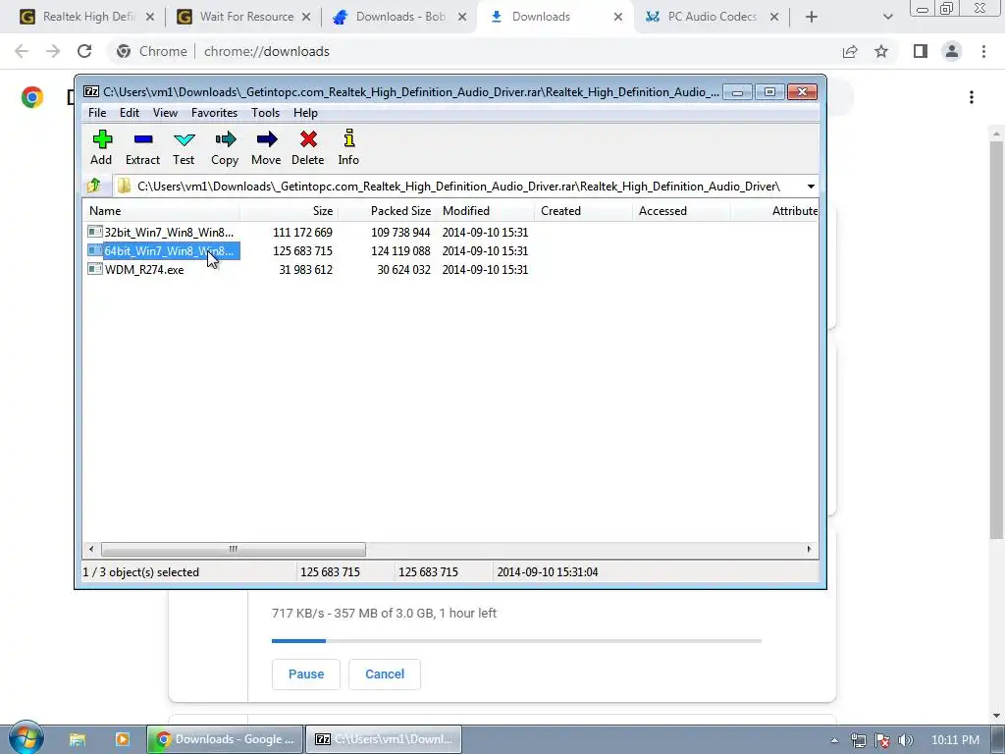Sort the file list by the Name column
Viewport: 1005px width, 754px height.
[x=161, y=211]
